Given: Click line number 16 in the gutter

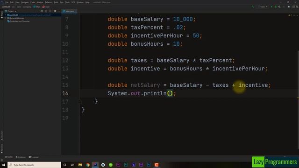Looking at the screenshot, I should tap(65, 93).
